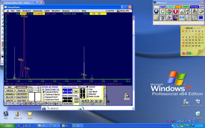Select the Log scale option
The height and width of the screenshot is (128, 205).
tap(87, 90)
